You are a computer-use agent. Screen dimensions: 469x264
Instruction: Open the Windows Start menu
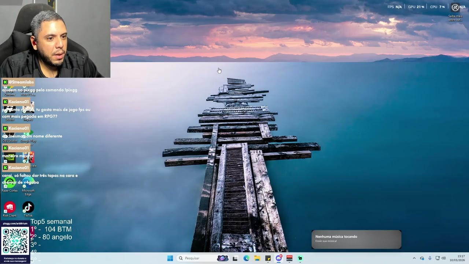tap(170, 258)
